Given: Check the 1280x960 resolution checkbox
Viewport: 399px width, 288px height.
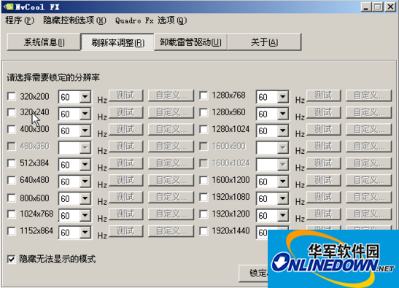Looking at the screenshot, I should 204,112.
